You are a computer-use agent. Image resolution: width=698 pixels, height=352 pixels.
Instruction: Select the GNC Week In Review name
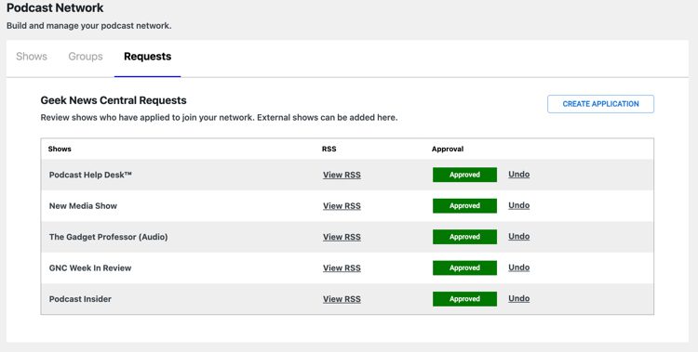pos(90,268)
